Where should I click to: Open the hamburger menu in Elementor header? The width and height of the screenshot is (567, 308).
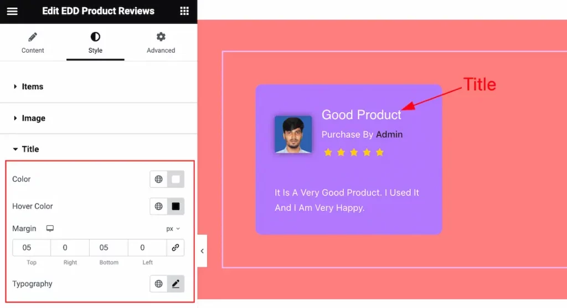pos(12,11)
